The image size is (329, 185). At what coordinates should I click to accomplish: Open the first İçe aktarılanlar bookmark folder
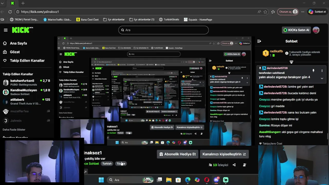[114, 20]
